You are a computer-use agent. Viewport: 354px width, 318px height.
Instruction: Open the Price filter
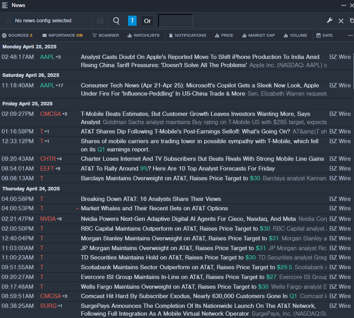(224, 36)
